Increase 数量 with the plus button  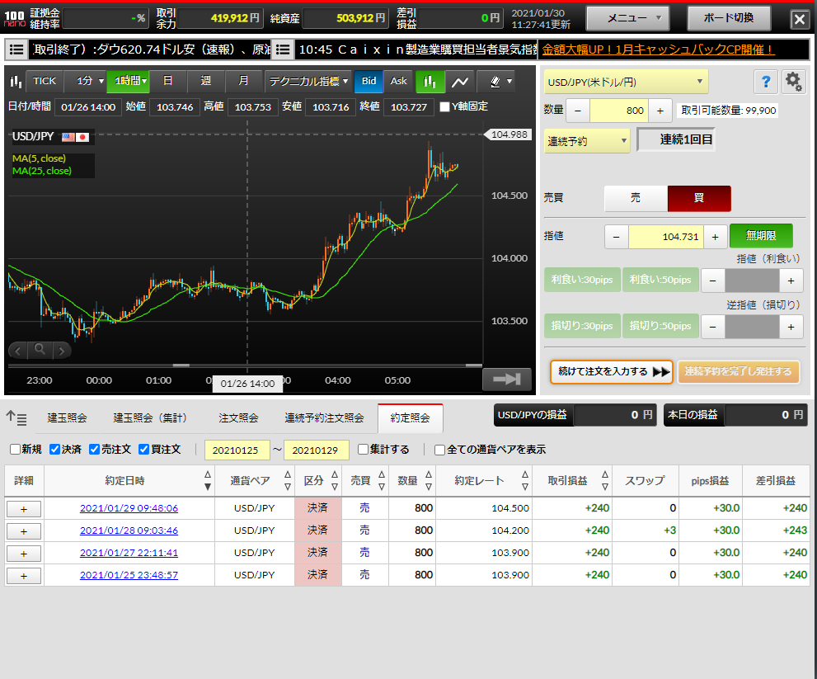(660, 111)
